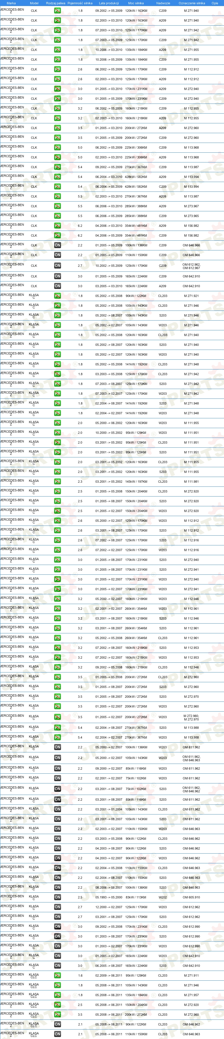Click the Lata produkcji column header
224x1039 pixels.
(x=109, y=3)
